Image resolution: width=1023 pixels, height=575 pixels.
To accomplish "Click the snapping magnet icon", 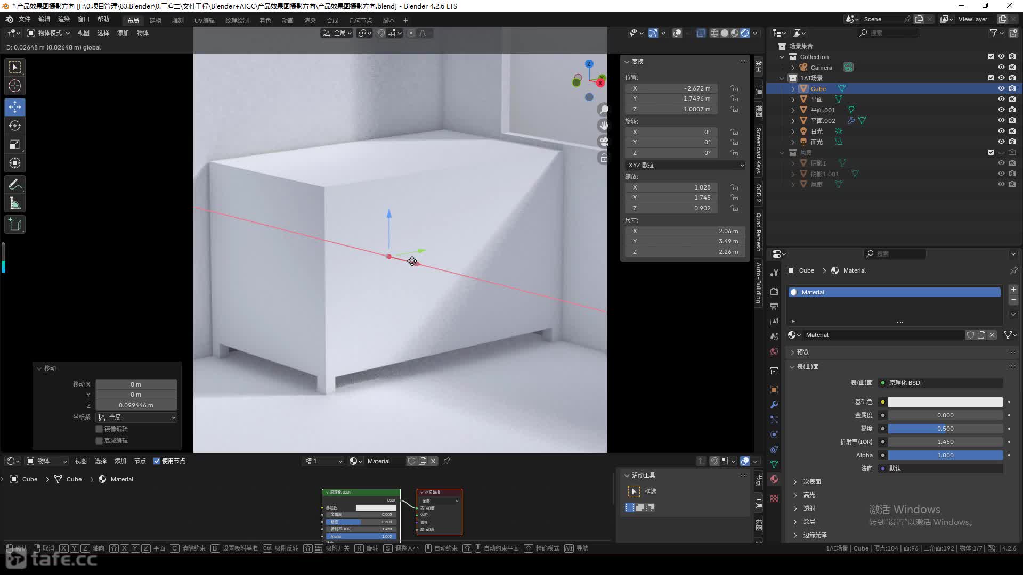I will [x=381, y=33].
